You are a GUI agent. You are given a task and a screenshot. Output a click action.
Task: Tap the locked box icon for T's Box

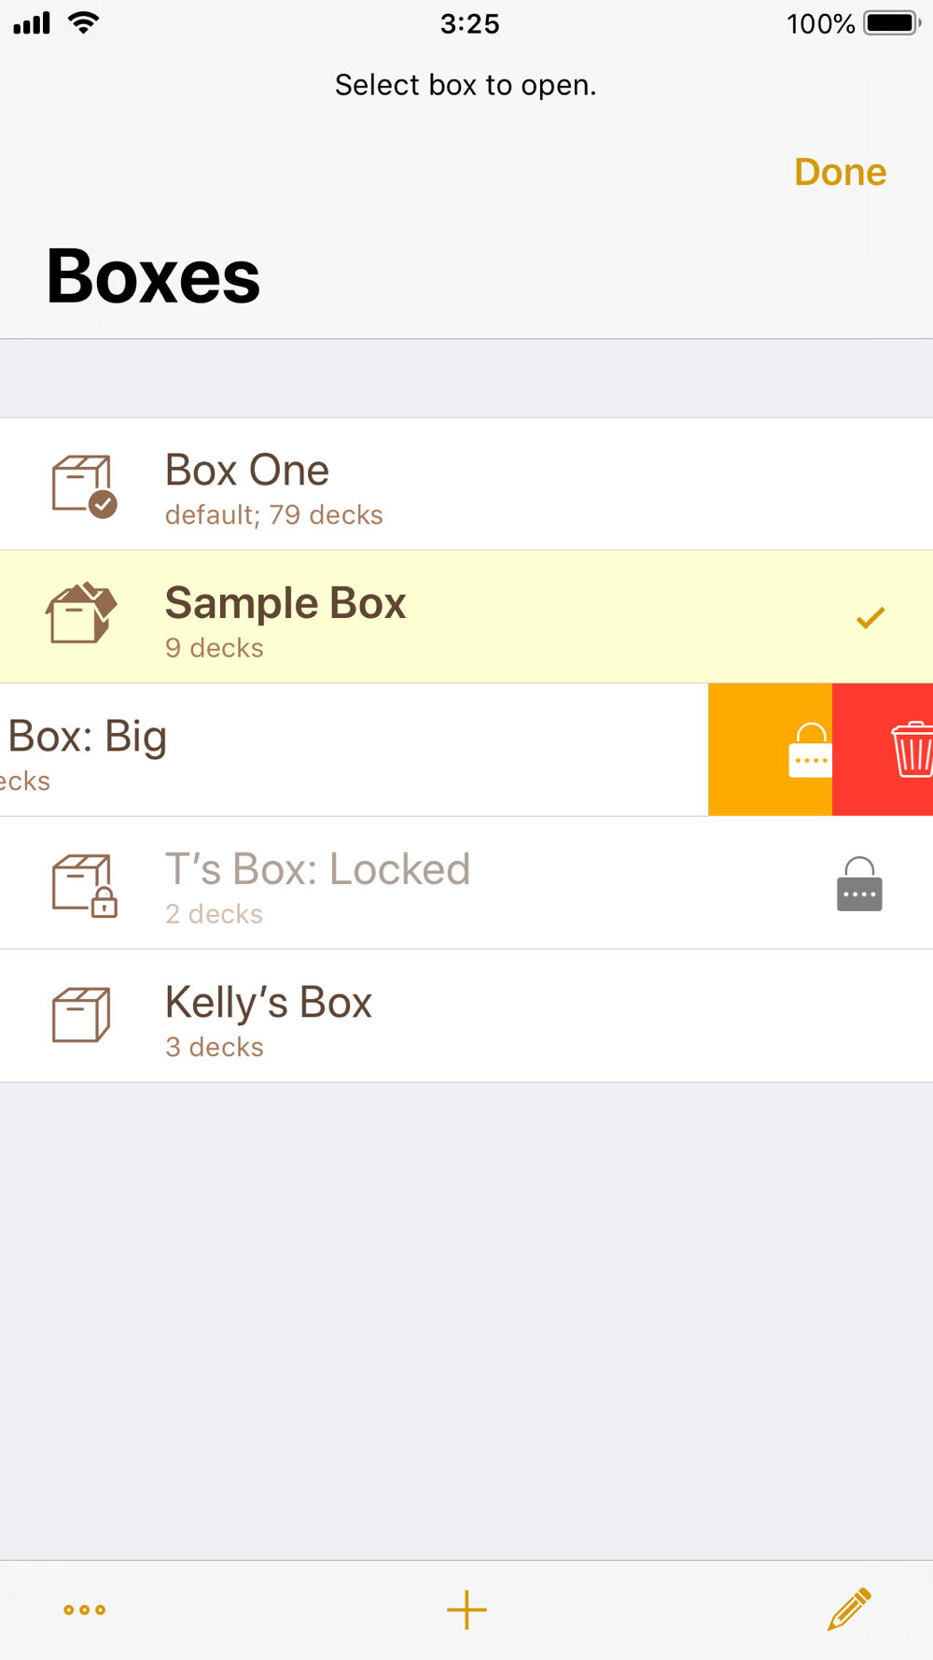84,884
